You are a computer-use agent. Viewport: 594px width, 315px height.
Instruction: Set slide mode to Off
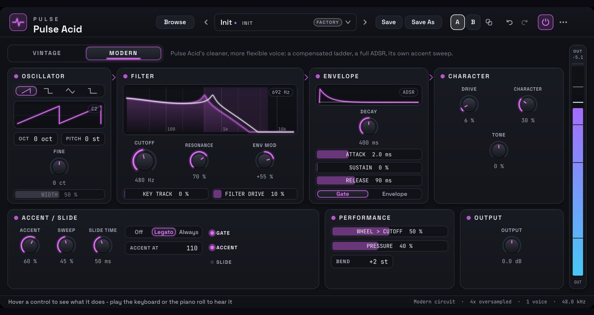tap(139, 232)
